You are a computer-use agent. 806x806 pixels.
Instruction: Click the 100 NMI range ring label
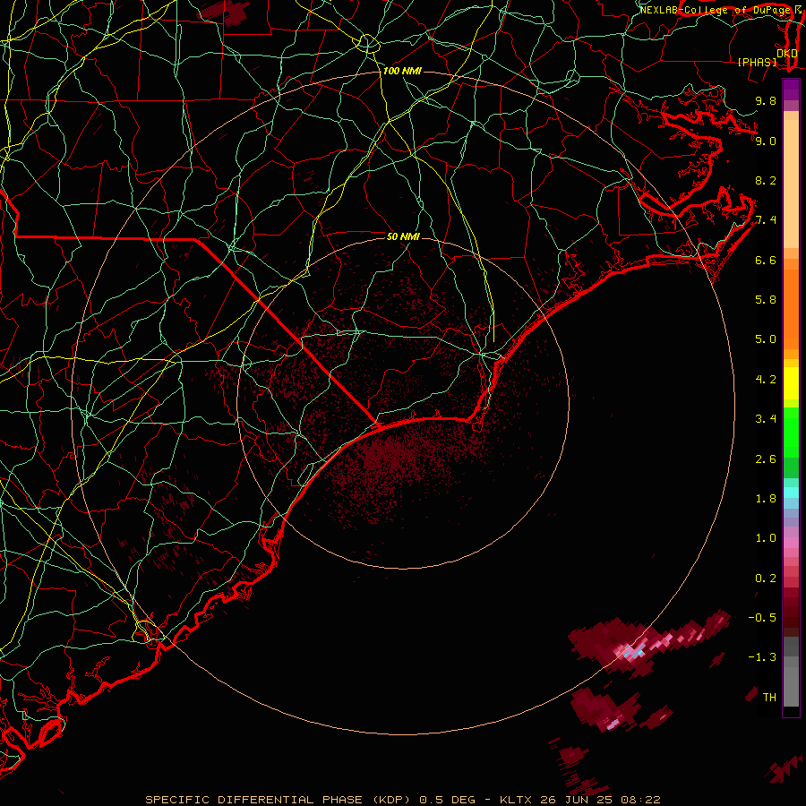402,71
